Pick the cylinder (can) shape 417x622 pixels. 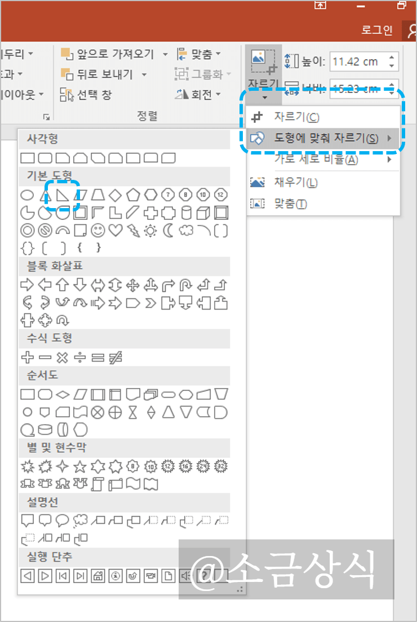click(x=186, y=213)
